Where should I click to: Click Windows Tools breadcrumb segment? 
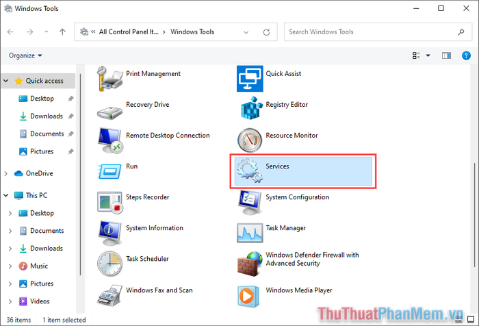coord(192,32)
